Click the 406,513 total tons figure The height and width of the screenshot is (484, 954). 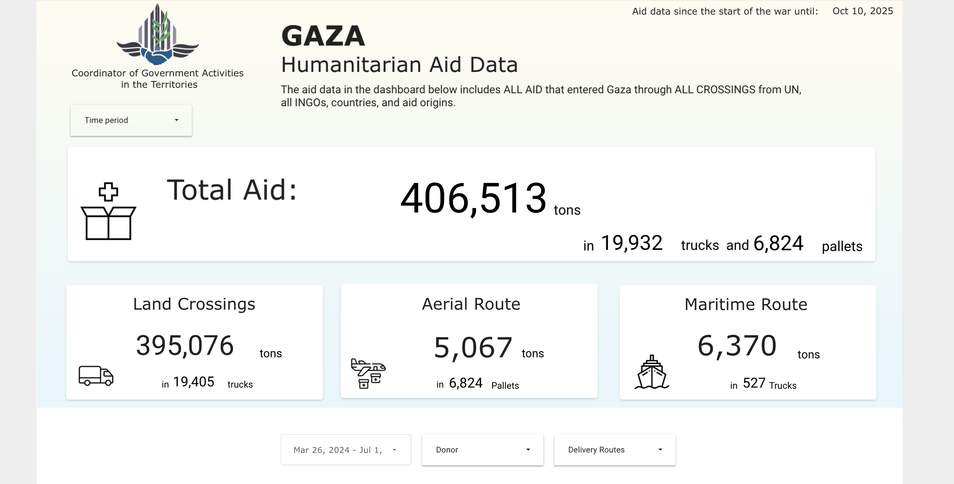[473, 198]
